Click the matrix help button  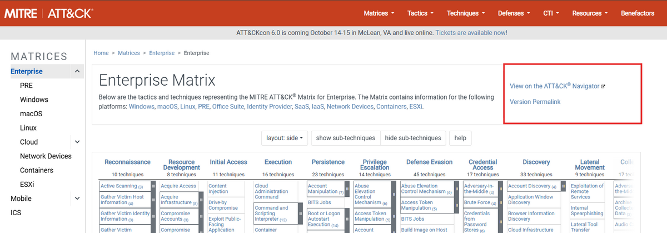point(460,138)
